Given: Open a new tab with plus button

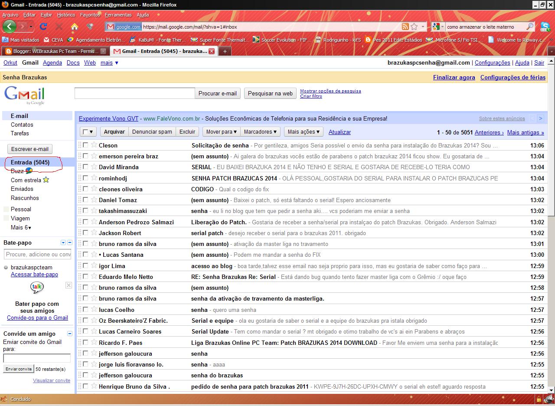Looking at the screenshot, I should pyautogui.click(x=225, y=51).
